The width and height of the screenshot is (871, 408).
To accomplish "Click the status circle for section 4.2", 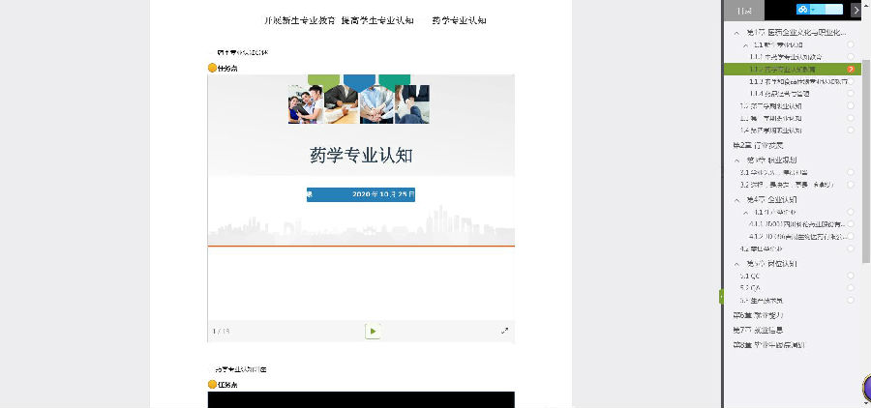I will click(851, 248).
